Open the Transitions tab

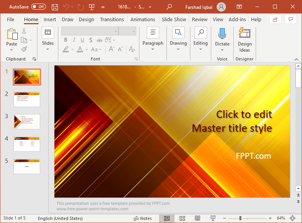[x=112, y=19]
